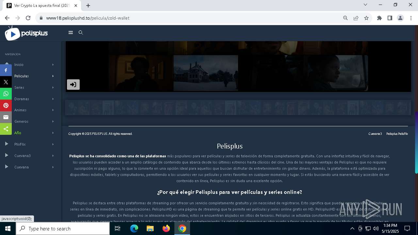Screen dimensions: 418x235
Task: Select Animes in sidebar navigation
Action: (20, 110)
